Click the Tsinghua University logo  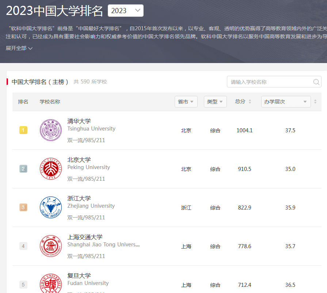click(51, 130)
